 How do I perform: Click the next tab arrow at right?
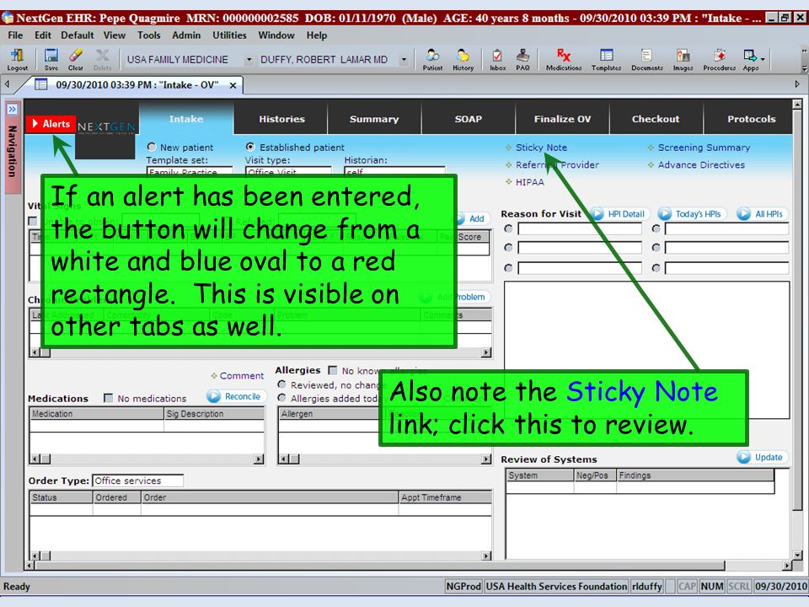(x=797, y=83)
